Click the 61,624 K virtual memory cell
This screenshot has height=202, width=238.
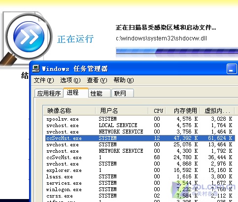[x=220, y=138]
